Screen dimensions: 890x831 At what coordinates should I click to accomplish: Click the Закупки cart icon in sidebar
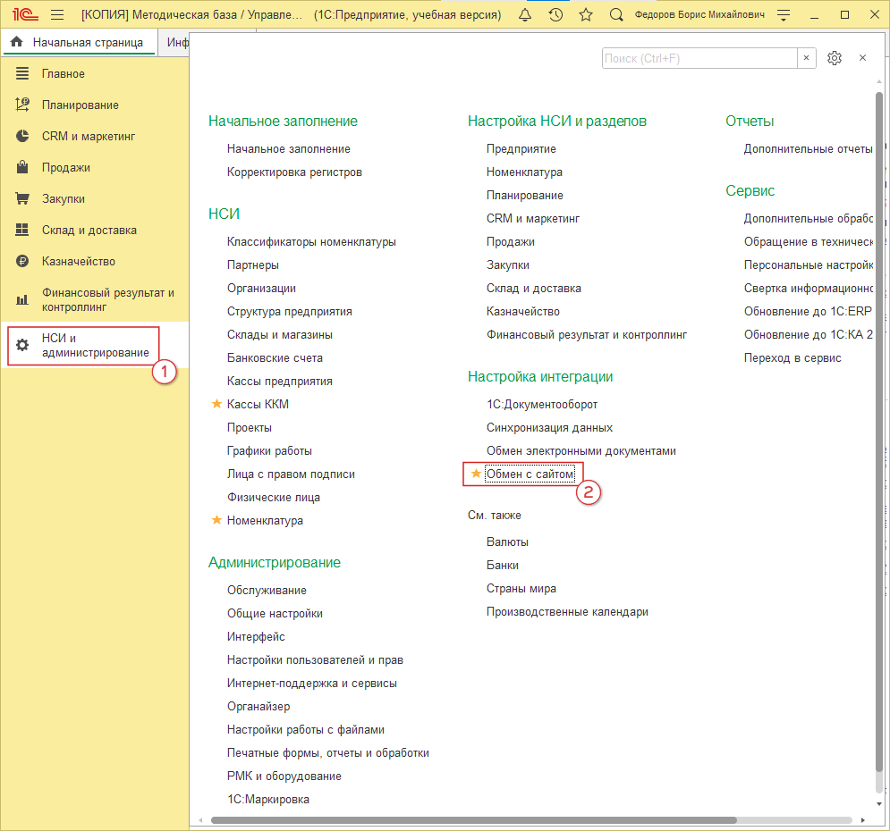click(x=23, y=199)
